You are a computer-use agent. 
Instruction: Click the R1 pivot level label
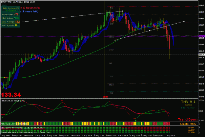tap(111, 24)
